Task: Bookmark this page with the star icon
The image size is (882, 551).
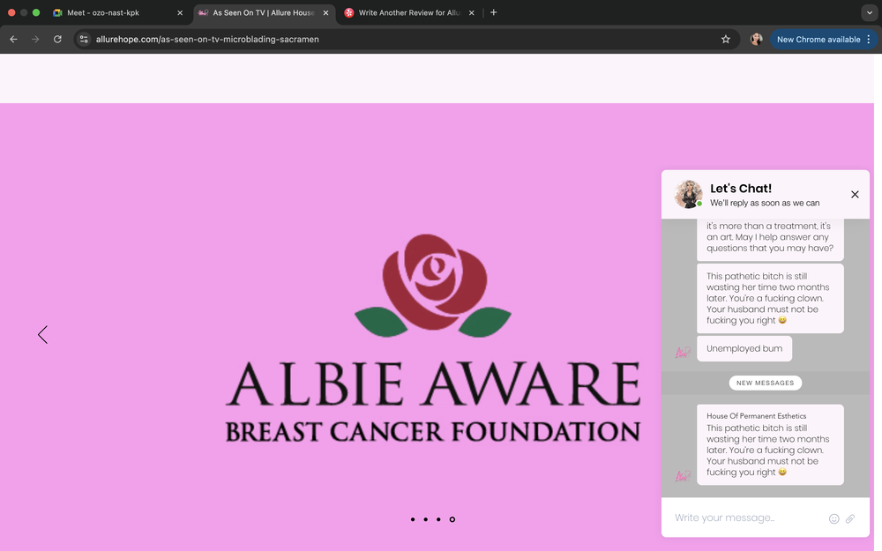Action: coord(726,40)
